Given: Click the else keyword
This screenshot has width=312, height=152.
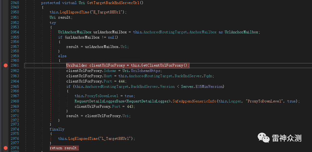Looking at the screenshot, I should 62,56.
